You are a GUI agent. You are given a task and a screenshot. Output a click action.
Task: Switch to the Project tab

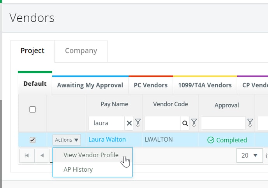[x=32, y=51]
